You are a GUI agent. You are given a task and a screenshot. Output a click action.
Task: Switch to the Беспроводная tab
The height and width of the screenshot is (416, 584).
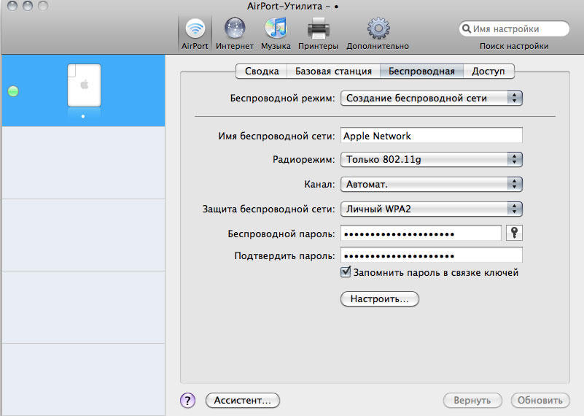point(421,72)
